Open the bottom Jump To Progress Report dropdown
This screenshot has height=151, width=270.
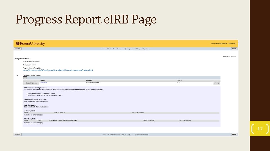141,135
